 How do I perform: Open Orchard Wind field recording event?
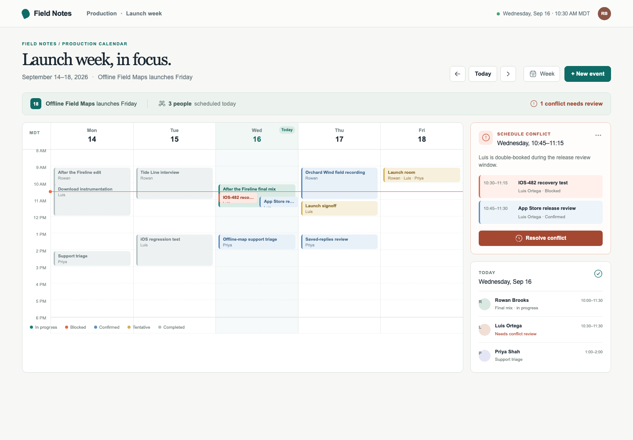click(339, 183)
